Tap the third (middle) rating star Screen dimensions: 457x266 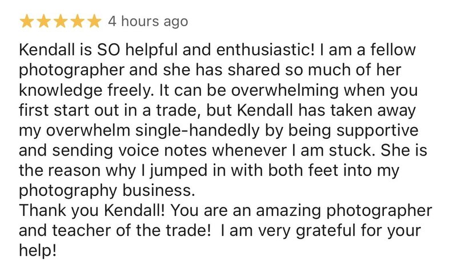point(61,22)
